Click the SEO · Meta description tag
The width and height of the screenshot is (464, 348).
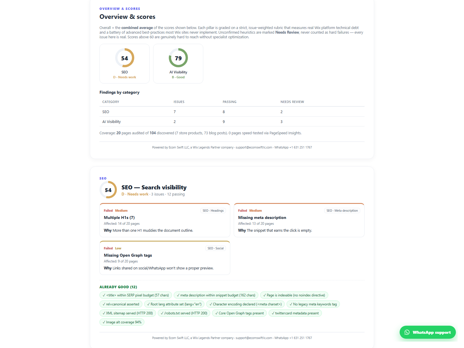(x=342, y=211)
